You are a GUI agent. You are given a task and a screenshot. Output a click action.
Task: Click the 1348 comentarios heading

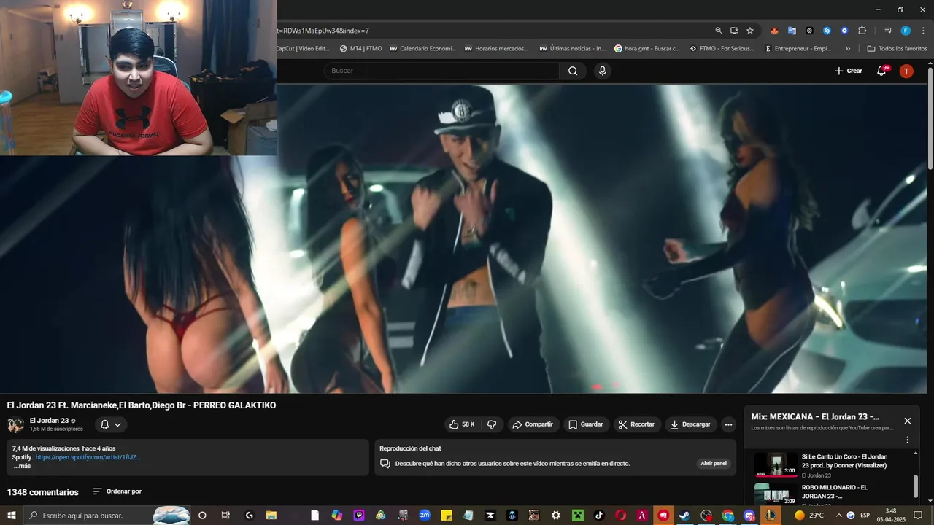[x=42, y=492]
